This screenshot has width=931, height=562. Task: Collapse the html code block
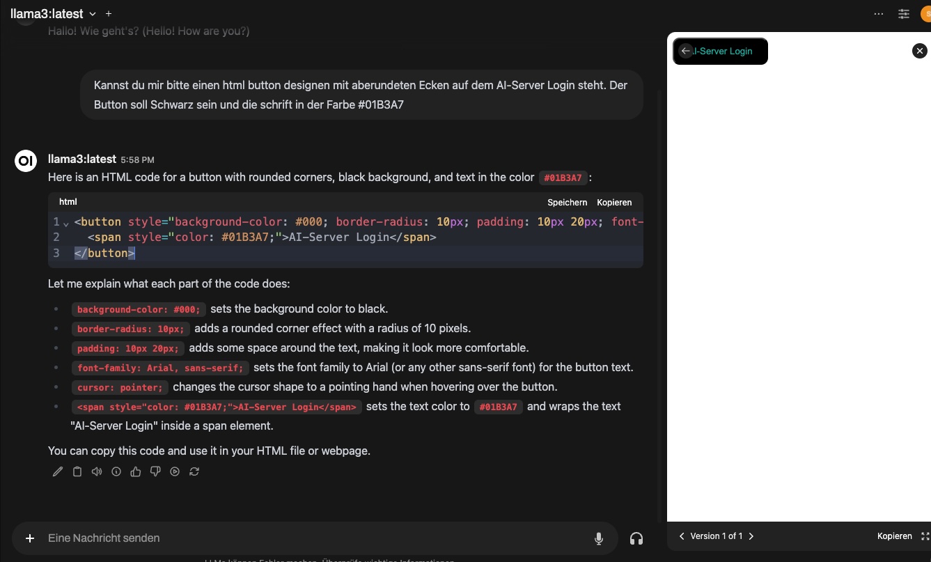66,223
